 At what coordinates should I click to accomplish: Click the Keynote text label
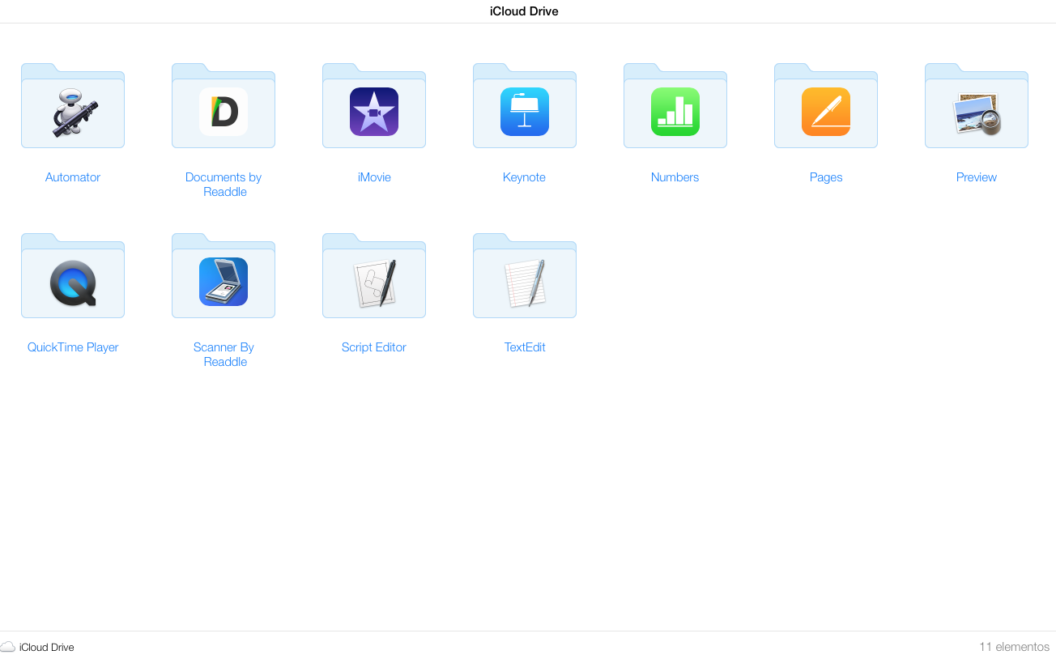524,177
